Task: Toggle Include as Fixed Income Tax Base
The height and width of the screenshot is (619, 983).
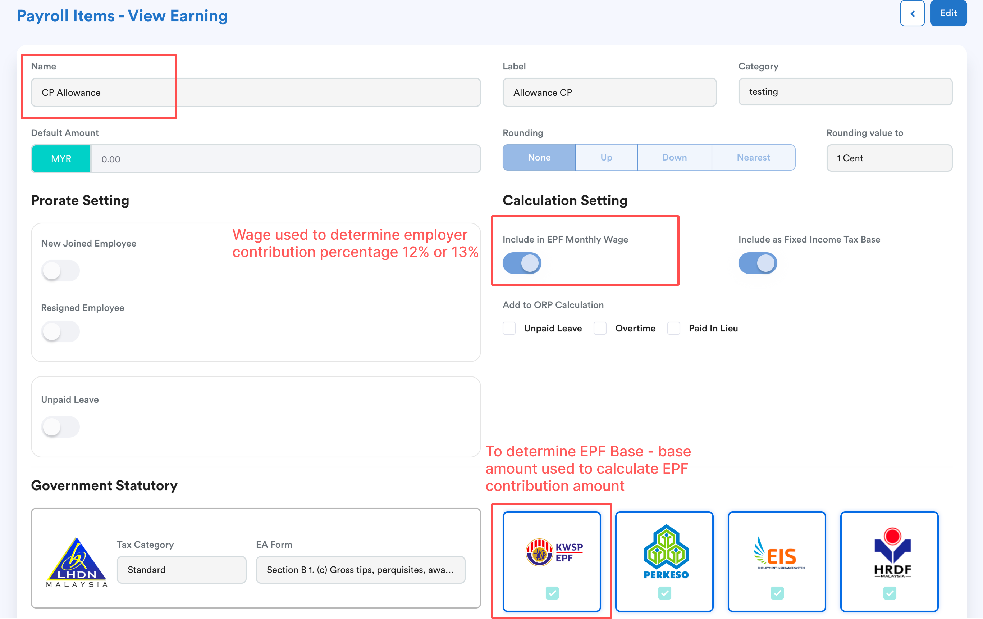Action: pyautogui.click(x=757, y=263)
